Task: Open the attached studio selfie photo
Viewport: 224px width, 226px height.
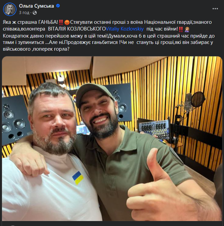Action: tap(112, 138)
